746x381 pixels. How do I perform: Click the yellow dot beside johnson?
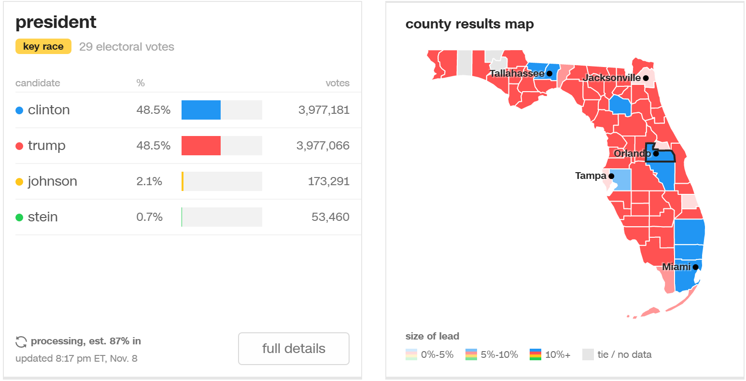coord(19,182)
